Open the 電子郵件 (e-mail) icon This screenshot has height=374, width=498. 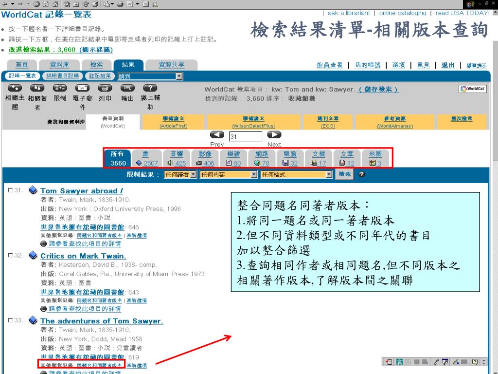pos(82,88)
